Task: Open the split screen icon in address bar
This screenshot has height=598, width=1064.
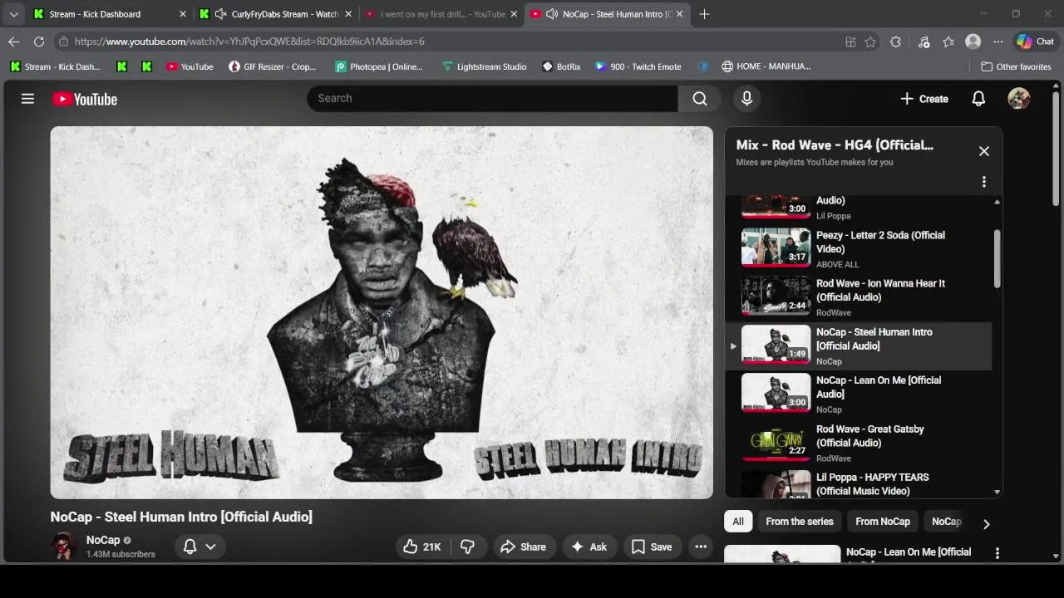Action: [x=850, y=42]
